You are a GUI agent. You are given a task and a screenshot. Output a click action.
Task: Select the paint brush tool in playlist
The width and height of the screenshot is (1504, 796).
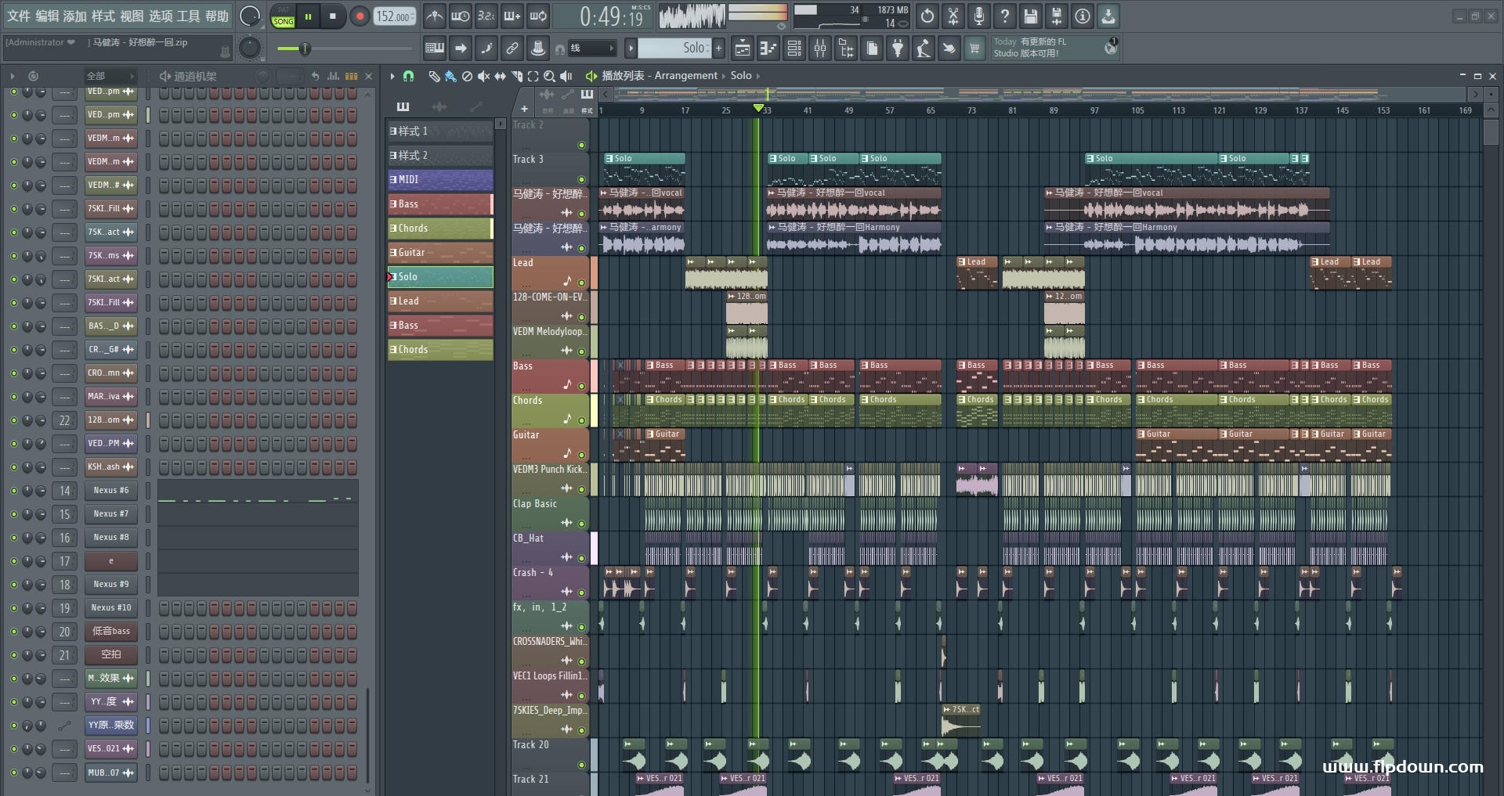pos(450,76)
